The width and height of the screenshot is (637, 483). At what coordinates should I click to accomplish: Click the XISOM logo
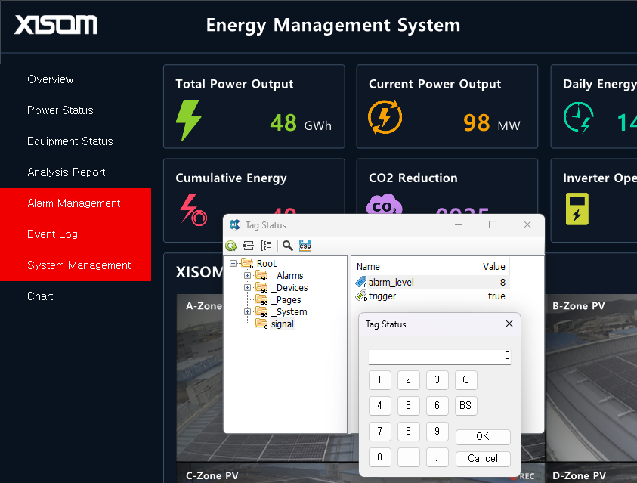coord(56,25)
